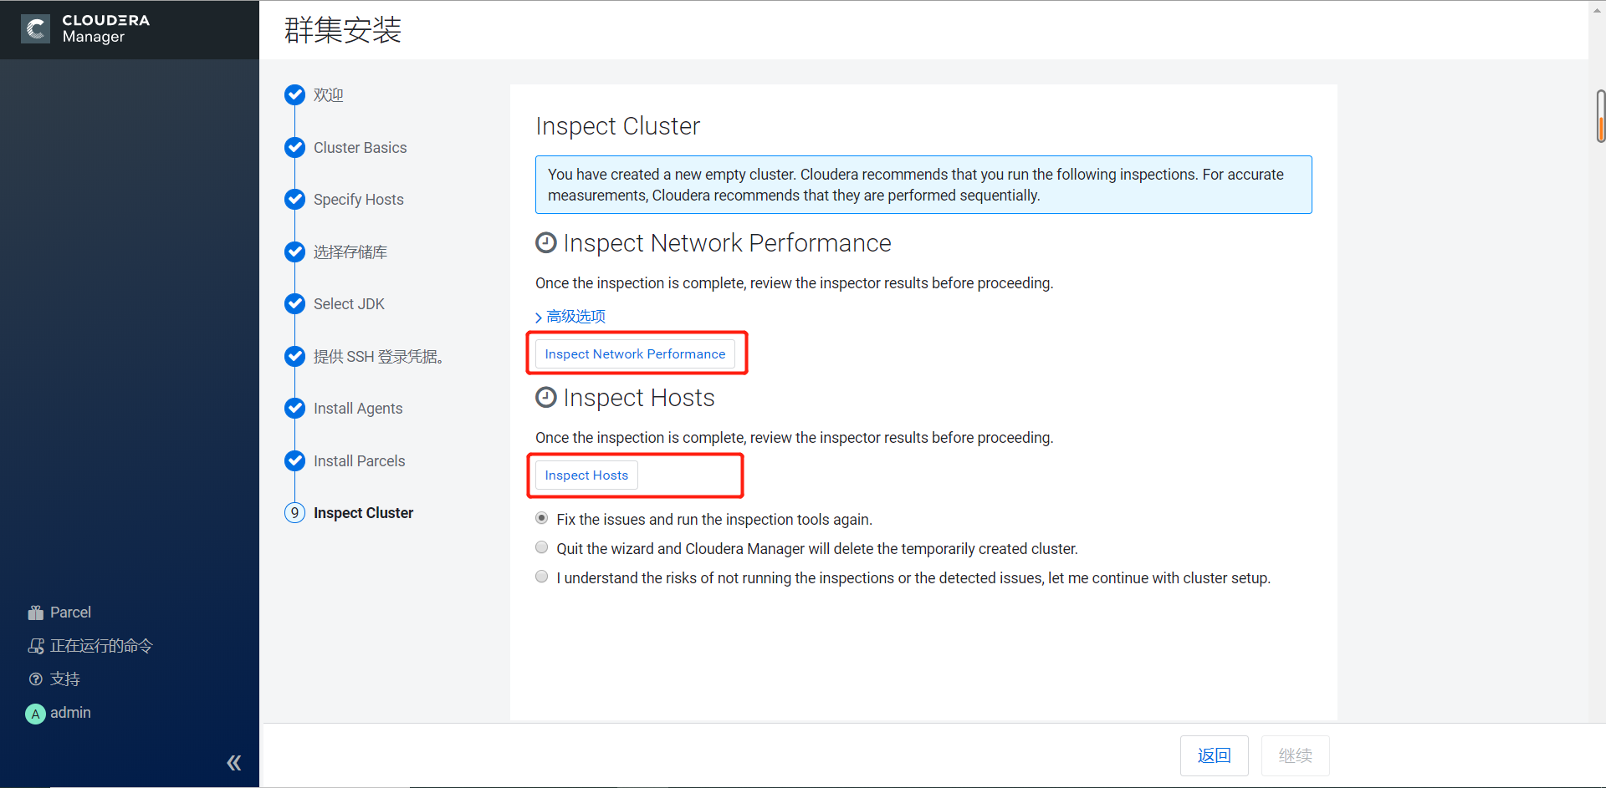Click the Inspect Cluster heading text
This screenshot has height=788, width=1606.
618,126
